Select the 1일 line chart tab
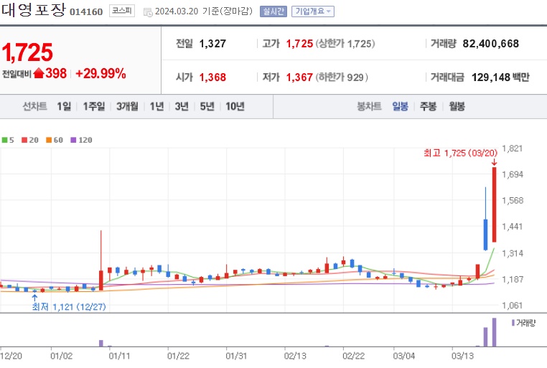Viewport: 547px width, 368px height. point(64,106)
